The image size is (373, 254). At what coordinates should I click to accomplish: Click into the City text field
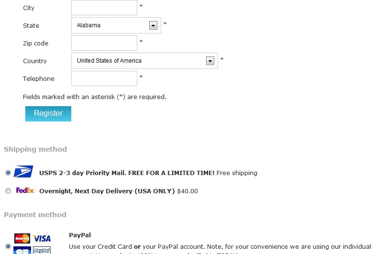click(x=104, y=8)
